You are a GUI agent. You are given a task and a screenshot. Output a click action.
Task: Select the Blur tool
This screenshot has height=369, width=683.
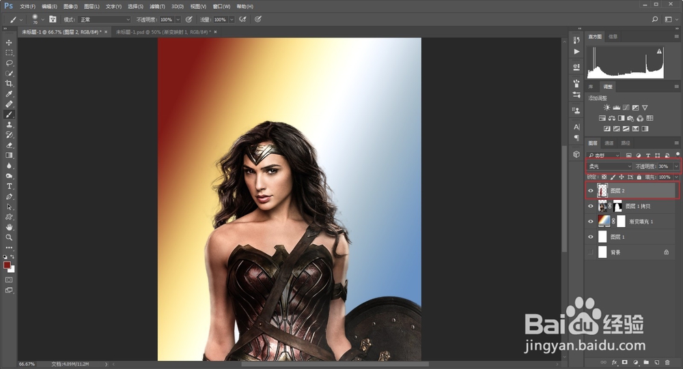tap(9, 166)
